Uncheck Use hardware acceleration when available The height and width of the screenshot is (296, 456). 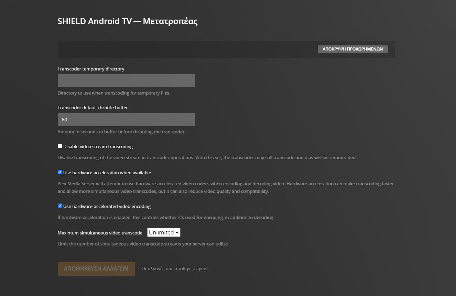[x=60, y=172]
